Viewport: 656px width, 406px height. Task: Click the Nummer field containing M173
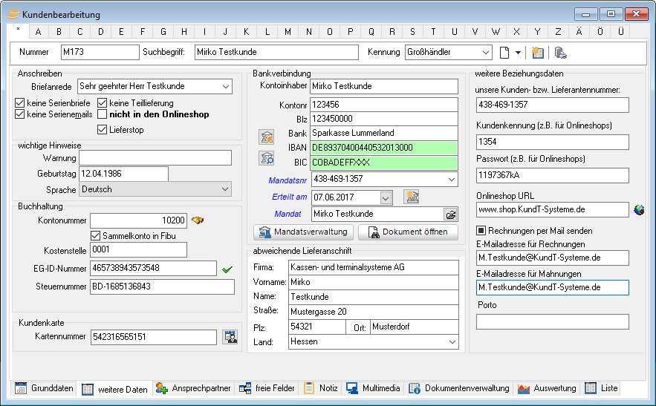[100, 52]
